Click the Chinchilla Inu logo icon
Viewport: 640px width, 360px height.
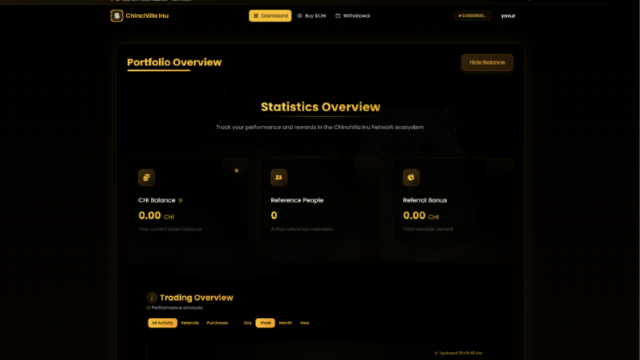[117, 15]
